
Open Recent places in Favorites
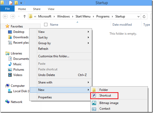point(21,43)
